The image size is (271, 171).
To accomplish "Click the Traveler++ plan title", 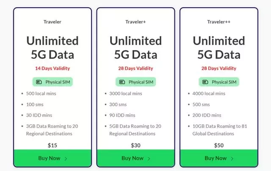I will 219,22.
